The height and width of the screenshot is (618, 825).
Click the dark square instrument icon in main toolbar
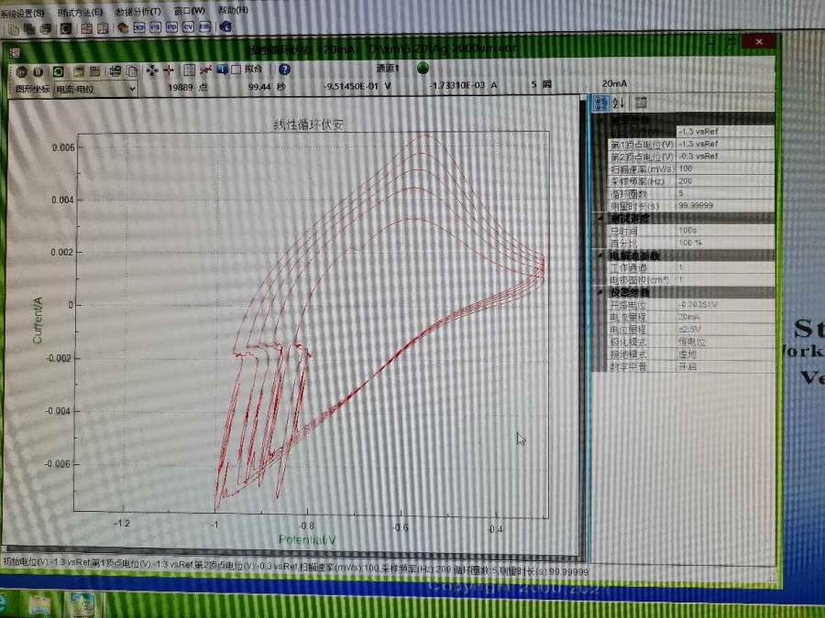pyautogui.click(x=66, y=28)
